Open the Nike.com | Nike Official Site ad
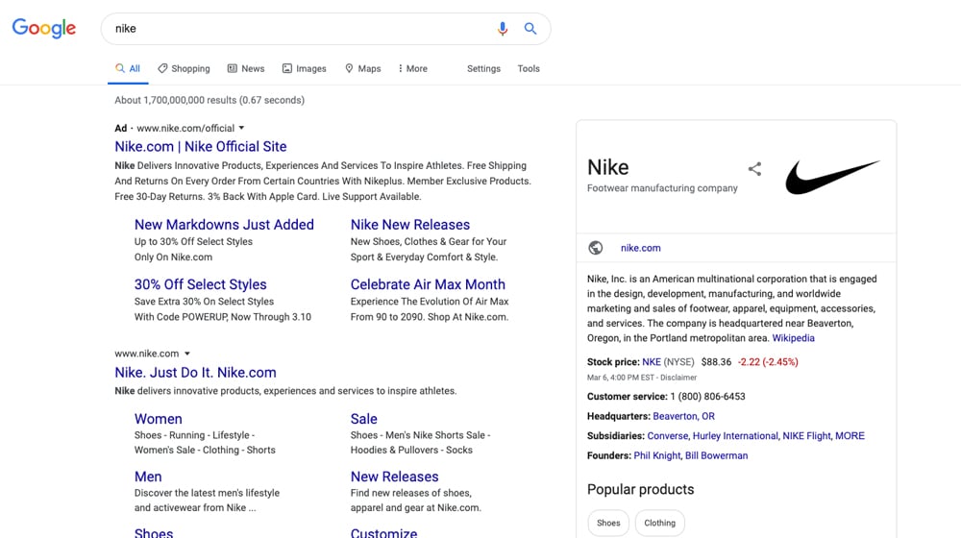Screen dimensions: 961x538 (201, 146)
